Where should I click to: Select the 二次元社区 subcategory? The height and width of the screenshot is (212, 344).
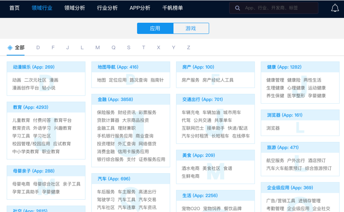tap(35, 80)
